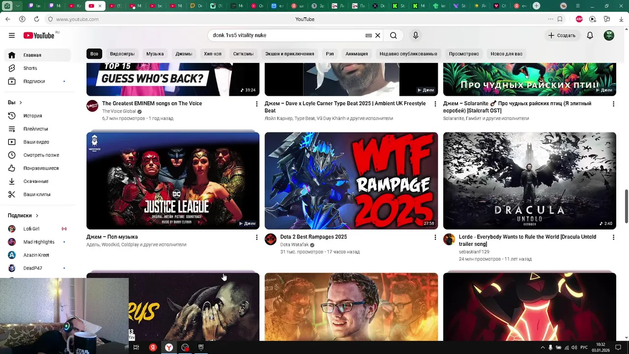Open sebastianF129 channel link
The width and height of the screenshot is (629, 354).
tap(474, 252)
